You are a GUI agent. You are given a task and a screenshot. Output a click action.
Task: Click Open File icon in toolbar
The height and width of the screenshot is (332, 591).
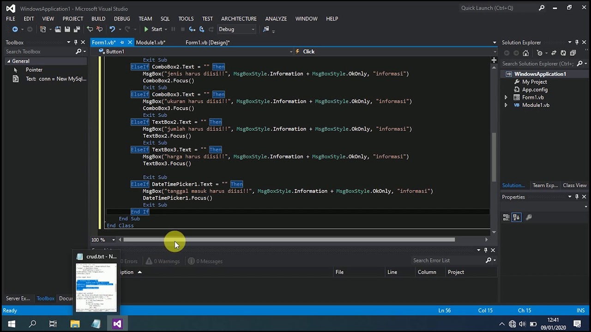pyautogui.click(x=58, y=29)
